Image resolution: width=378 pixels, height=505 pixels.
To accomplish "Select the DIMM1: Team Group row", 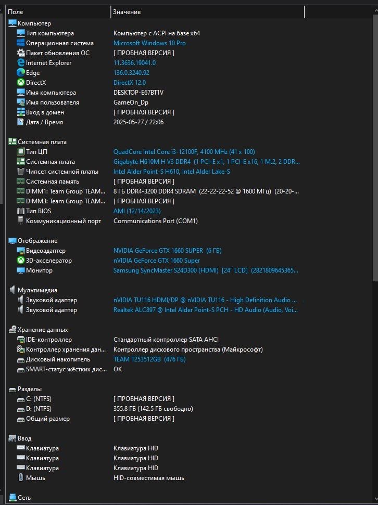I will (x=155, y=191).
